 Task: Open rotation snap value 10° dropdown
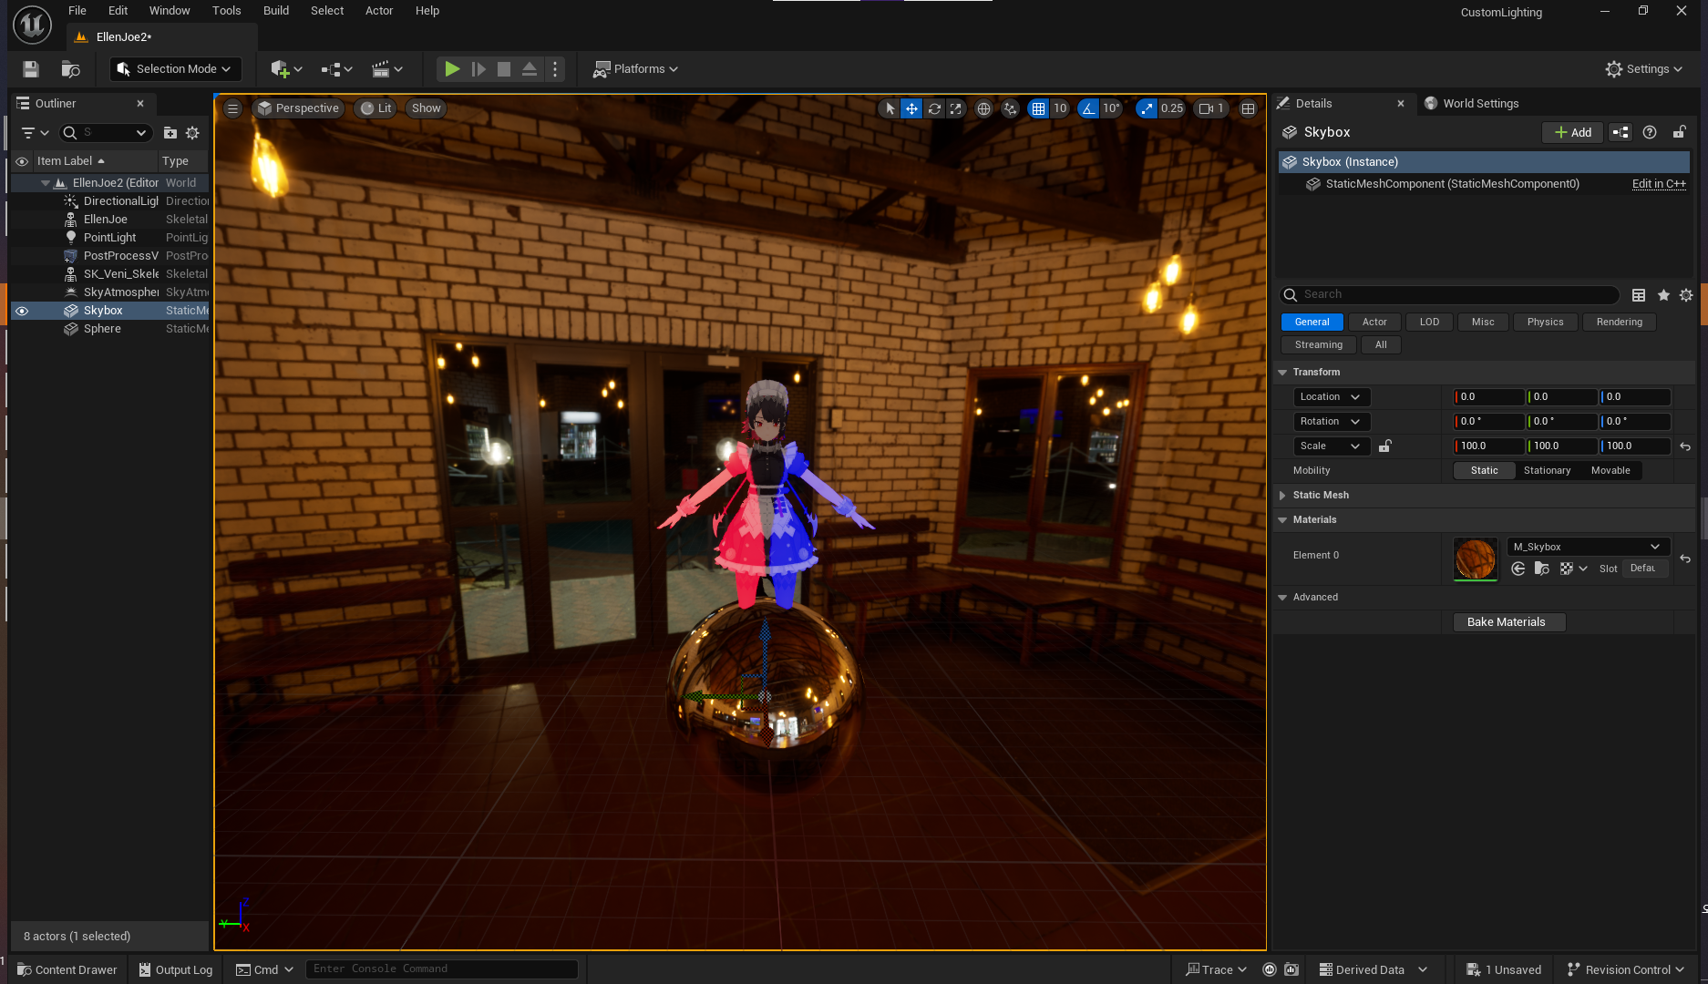click(1111, 108)
